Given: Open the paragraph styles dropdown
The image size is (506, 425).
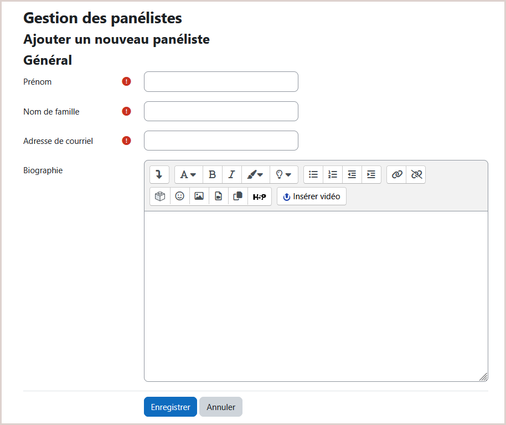Looking at the screenshot, I should tap(188, 174).
